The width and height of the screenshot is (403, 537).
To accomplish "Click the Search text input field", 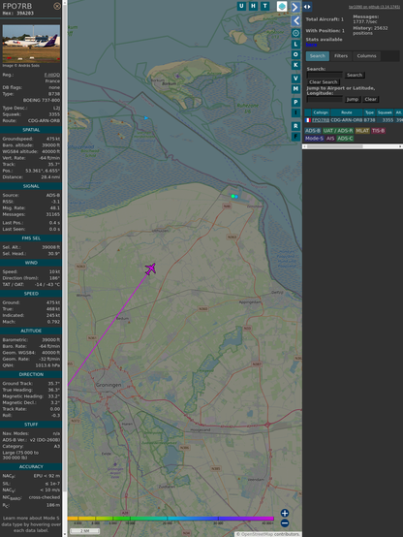I will coord(325,75).
